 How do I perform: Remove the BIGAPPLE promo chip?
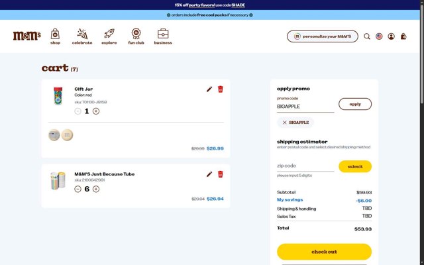(284, 123)
